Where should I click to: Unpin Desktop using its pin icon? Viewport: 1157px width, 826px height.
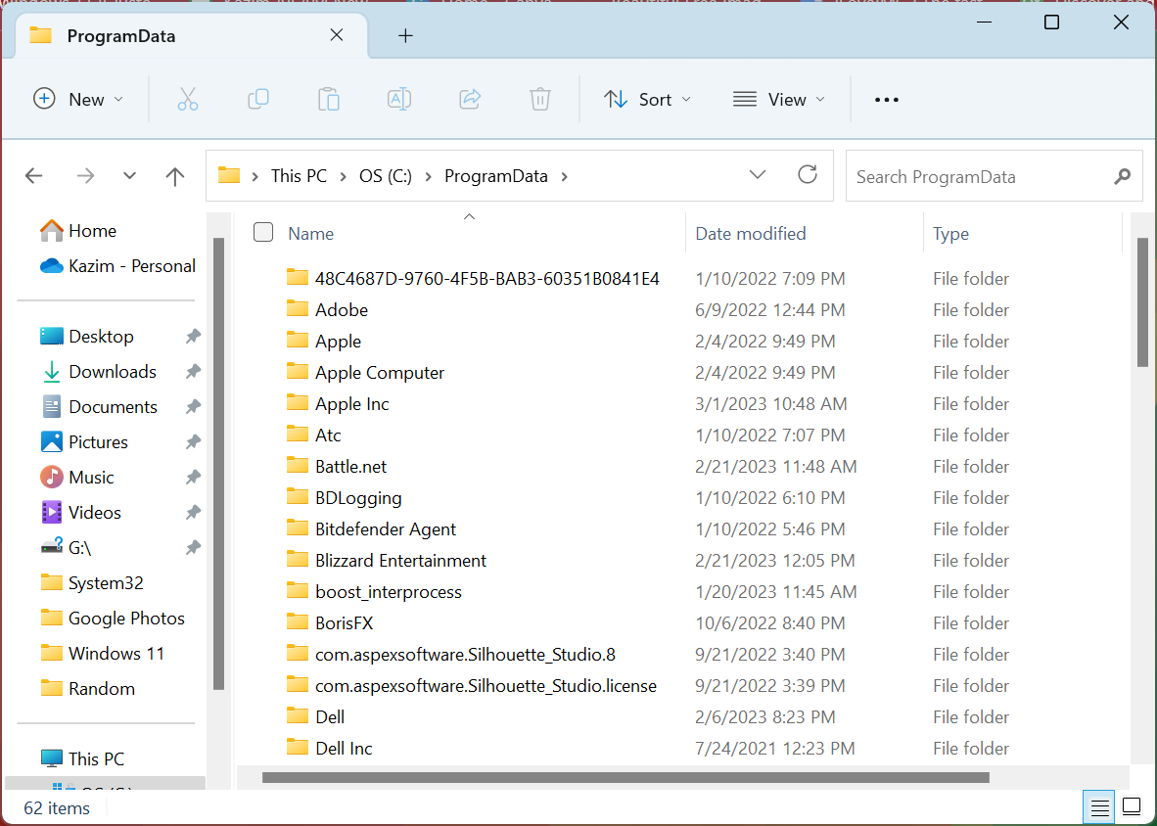193,337
